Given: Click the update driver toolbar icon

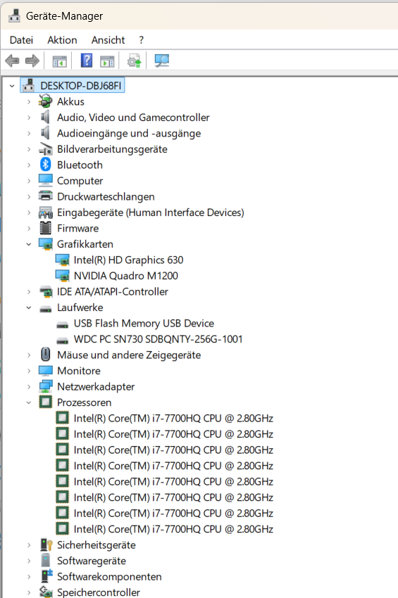Looking at the screenshot, I should coord(134,61).
